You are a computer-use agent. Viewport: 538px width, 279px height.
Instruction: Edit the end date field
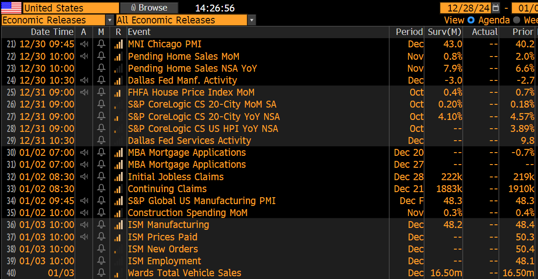click(x=525, y=7)
